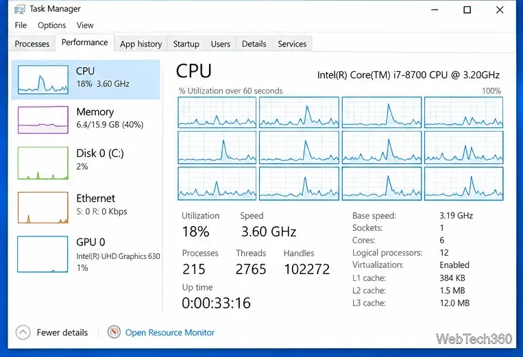Click the Processes count 215
The height and width of the screenshot is (357, 523).
tap(194, 269)
